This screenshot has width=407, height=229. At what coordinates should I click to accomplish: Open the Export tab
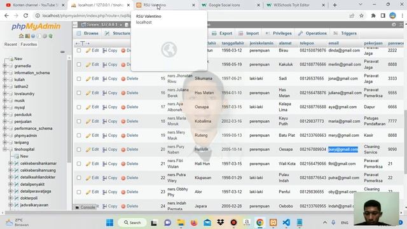[x=222, y=33]
